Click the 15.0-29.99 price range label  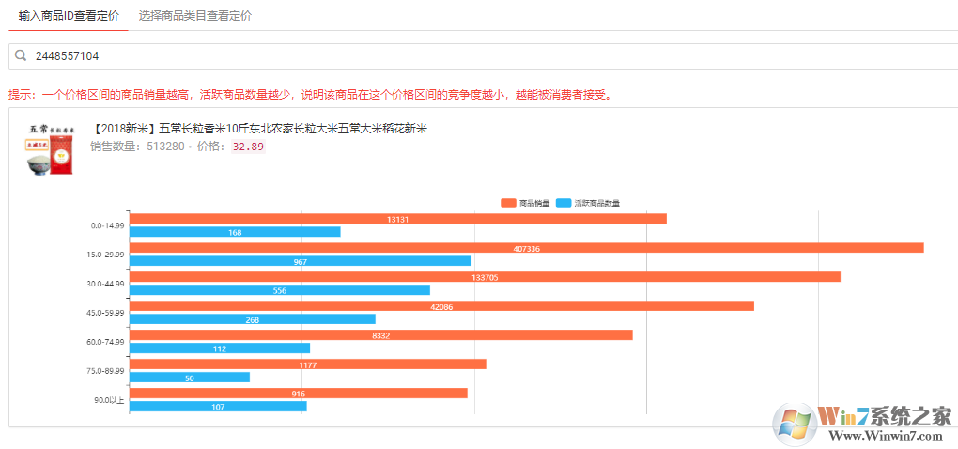click(x=106, y=255)
